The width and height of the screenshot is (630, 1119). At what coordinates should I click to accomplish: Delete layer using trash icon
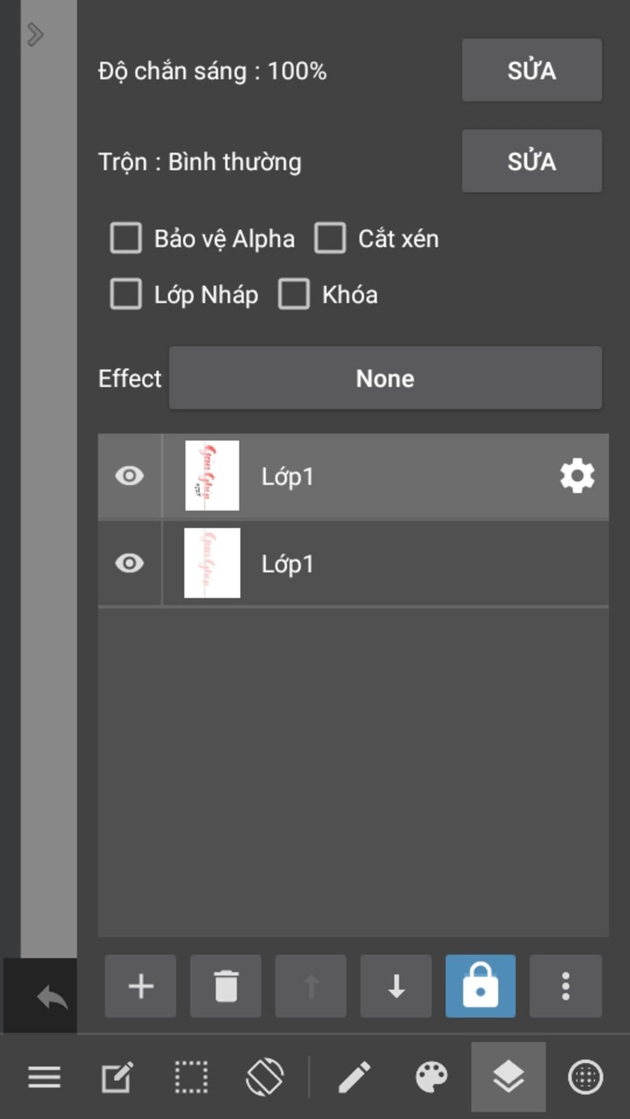click(226, 986)
